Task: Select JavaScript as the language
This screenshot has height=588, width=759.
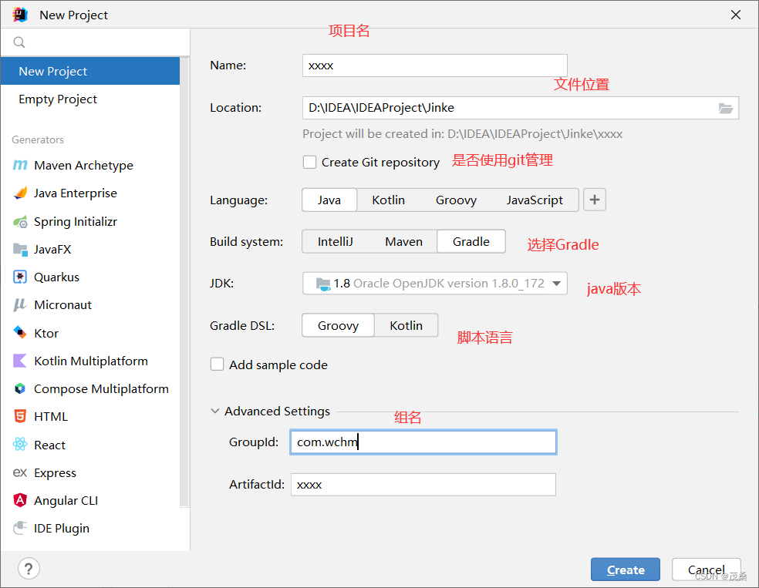Action: [535, 200]
